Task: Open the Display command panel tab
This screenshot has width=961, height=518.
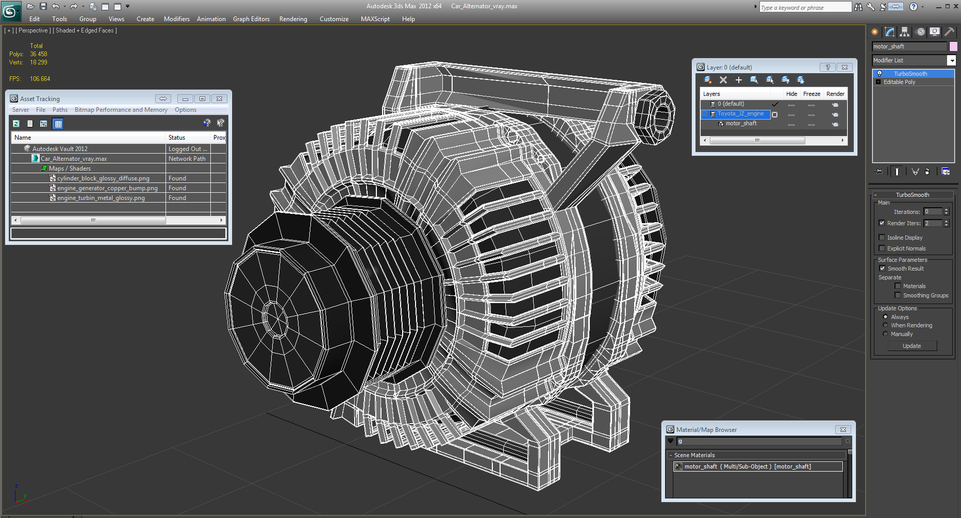Action: click(935, 32)
